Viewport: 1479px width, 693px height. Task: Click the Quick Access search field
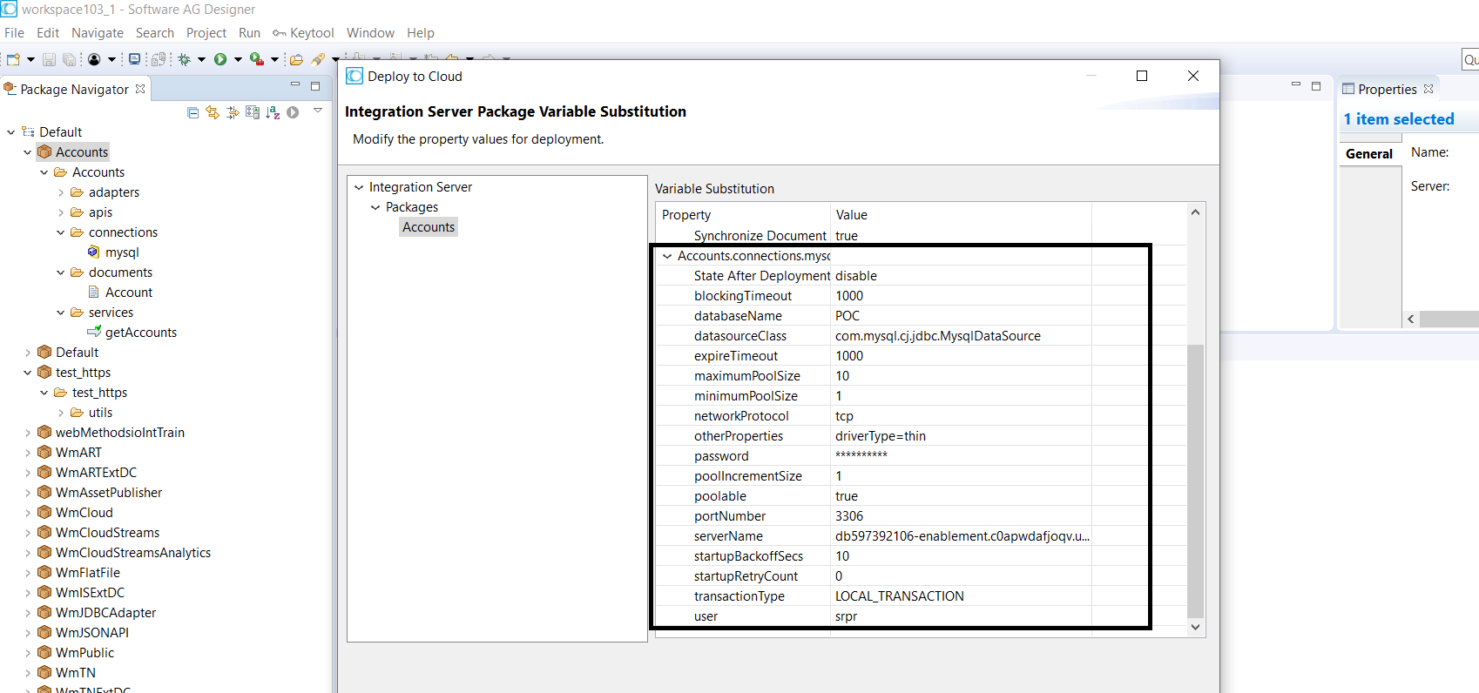click(1470, 59)
